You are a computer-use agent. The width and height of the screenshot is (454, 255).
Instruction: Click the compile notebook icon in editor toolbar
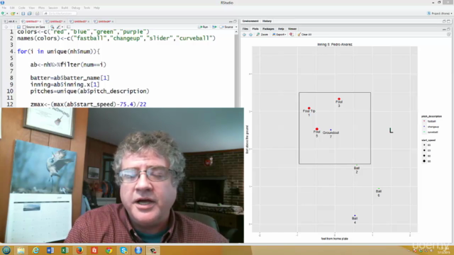tap(69, 27)
